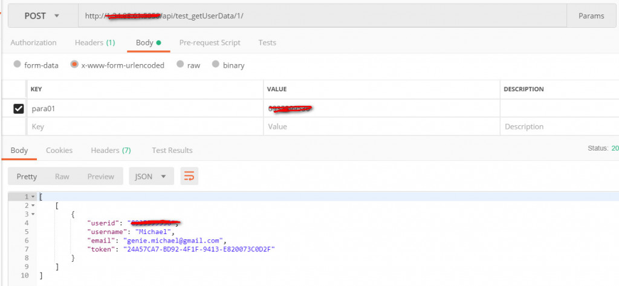
Task: Switch to the Preview response view
Action: [x=101, y=177]
